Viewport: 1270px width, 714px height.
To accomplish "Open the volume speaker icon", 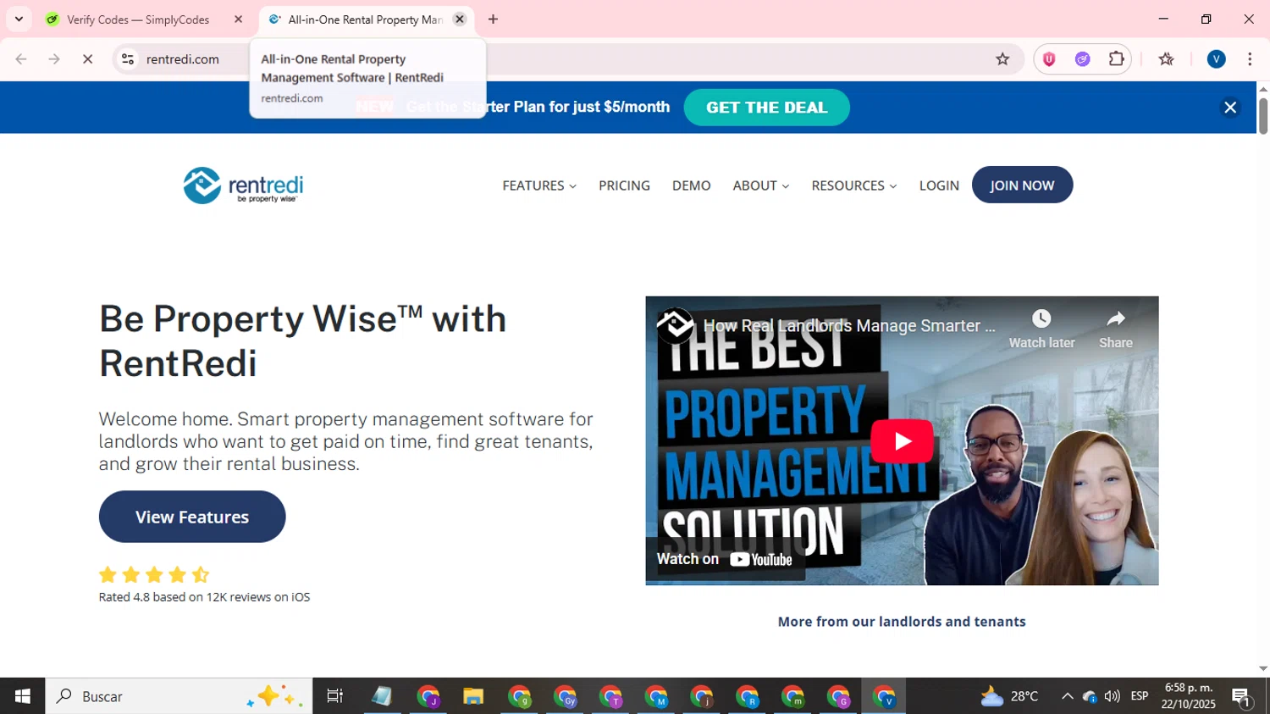I will pyautogui.click(x=1112, y=696).
